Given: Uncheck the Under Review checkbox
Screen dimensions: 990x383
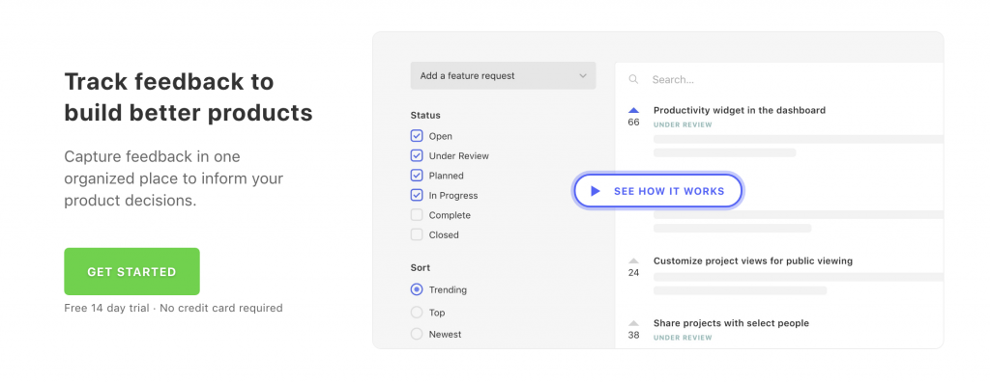Looking at the screenshot, I should [x=417, y=155].
